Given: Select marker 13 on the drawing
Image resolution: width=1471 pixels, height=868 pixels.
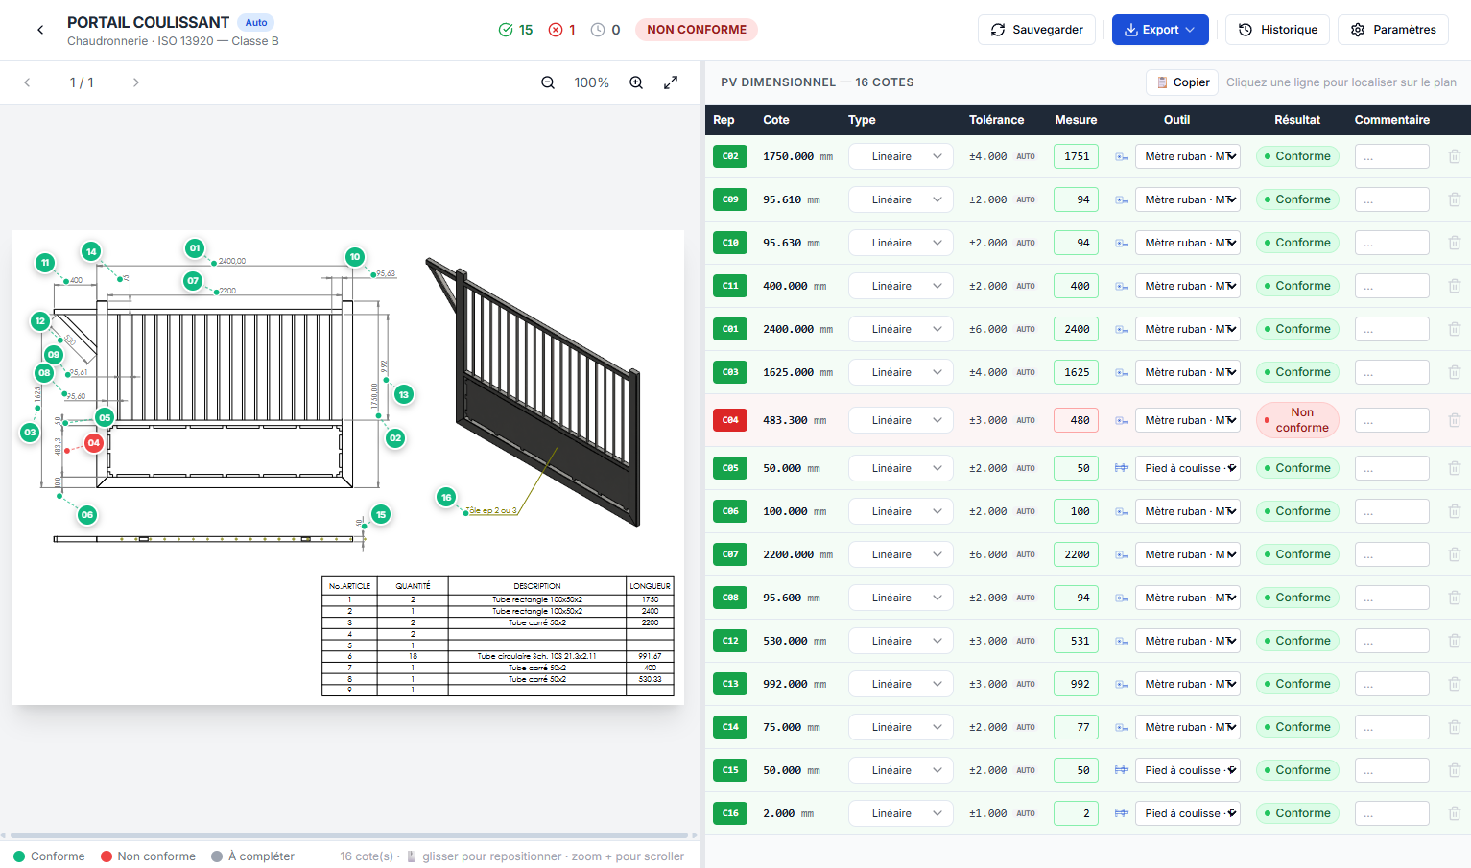Looking at the screenshot, I should [x=404, y=394].
